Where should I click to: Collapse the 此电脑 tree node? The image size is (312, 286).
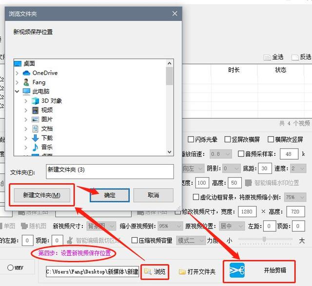click(x=17, y=92)
